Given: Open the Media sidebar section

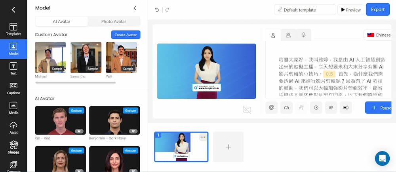Looking at the screenshot, I should coord(13,108).
